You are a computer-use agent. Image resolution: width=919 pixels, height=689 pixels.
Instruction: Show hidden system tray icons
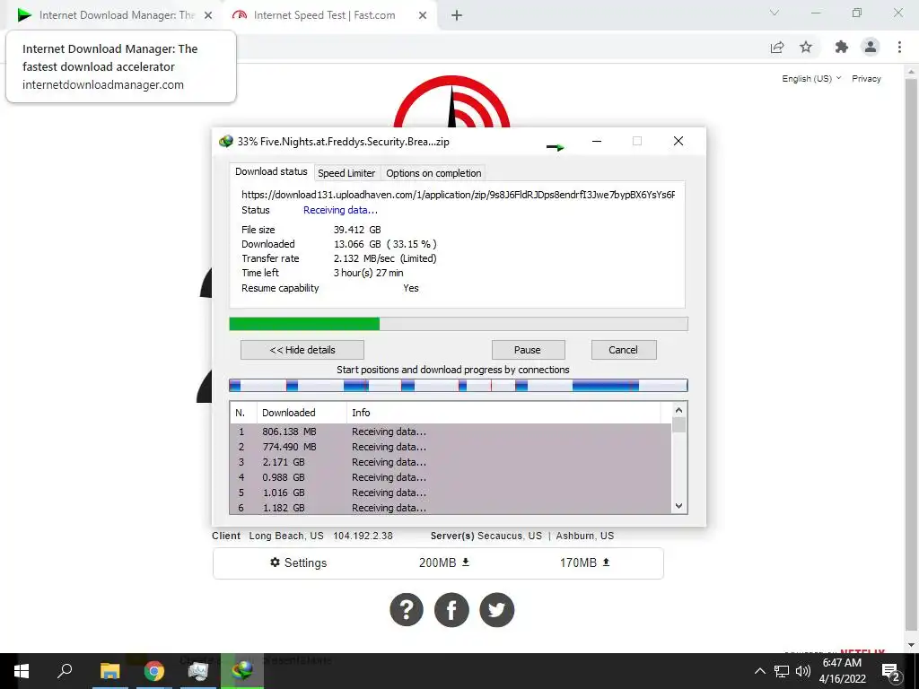[x=759, y=671]
